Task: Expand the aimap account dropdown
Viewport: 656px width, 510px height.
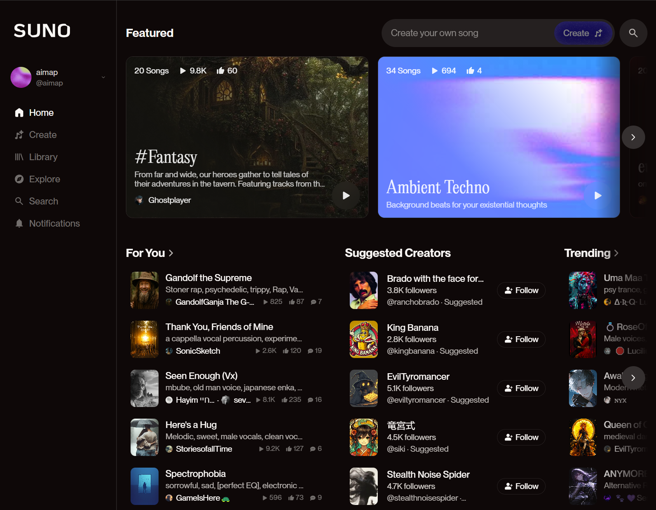Action: 103,77
